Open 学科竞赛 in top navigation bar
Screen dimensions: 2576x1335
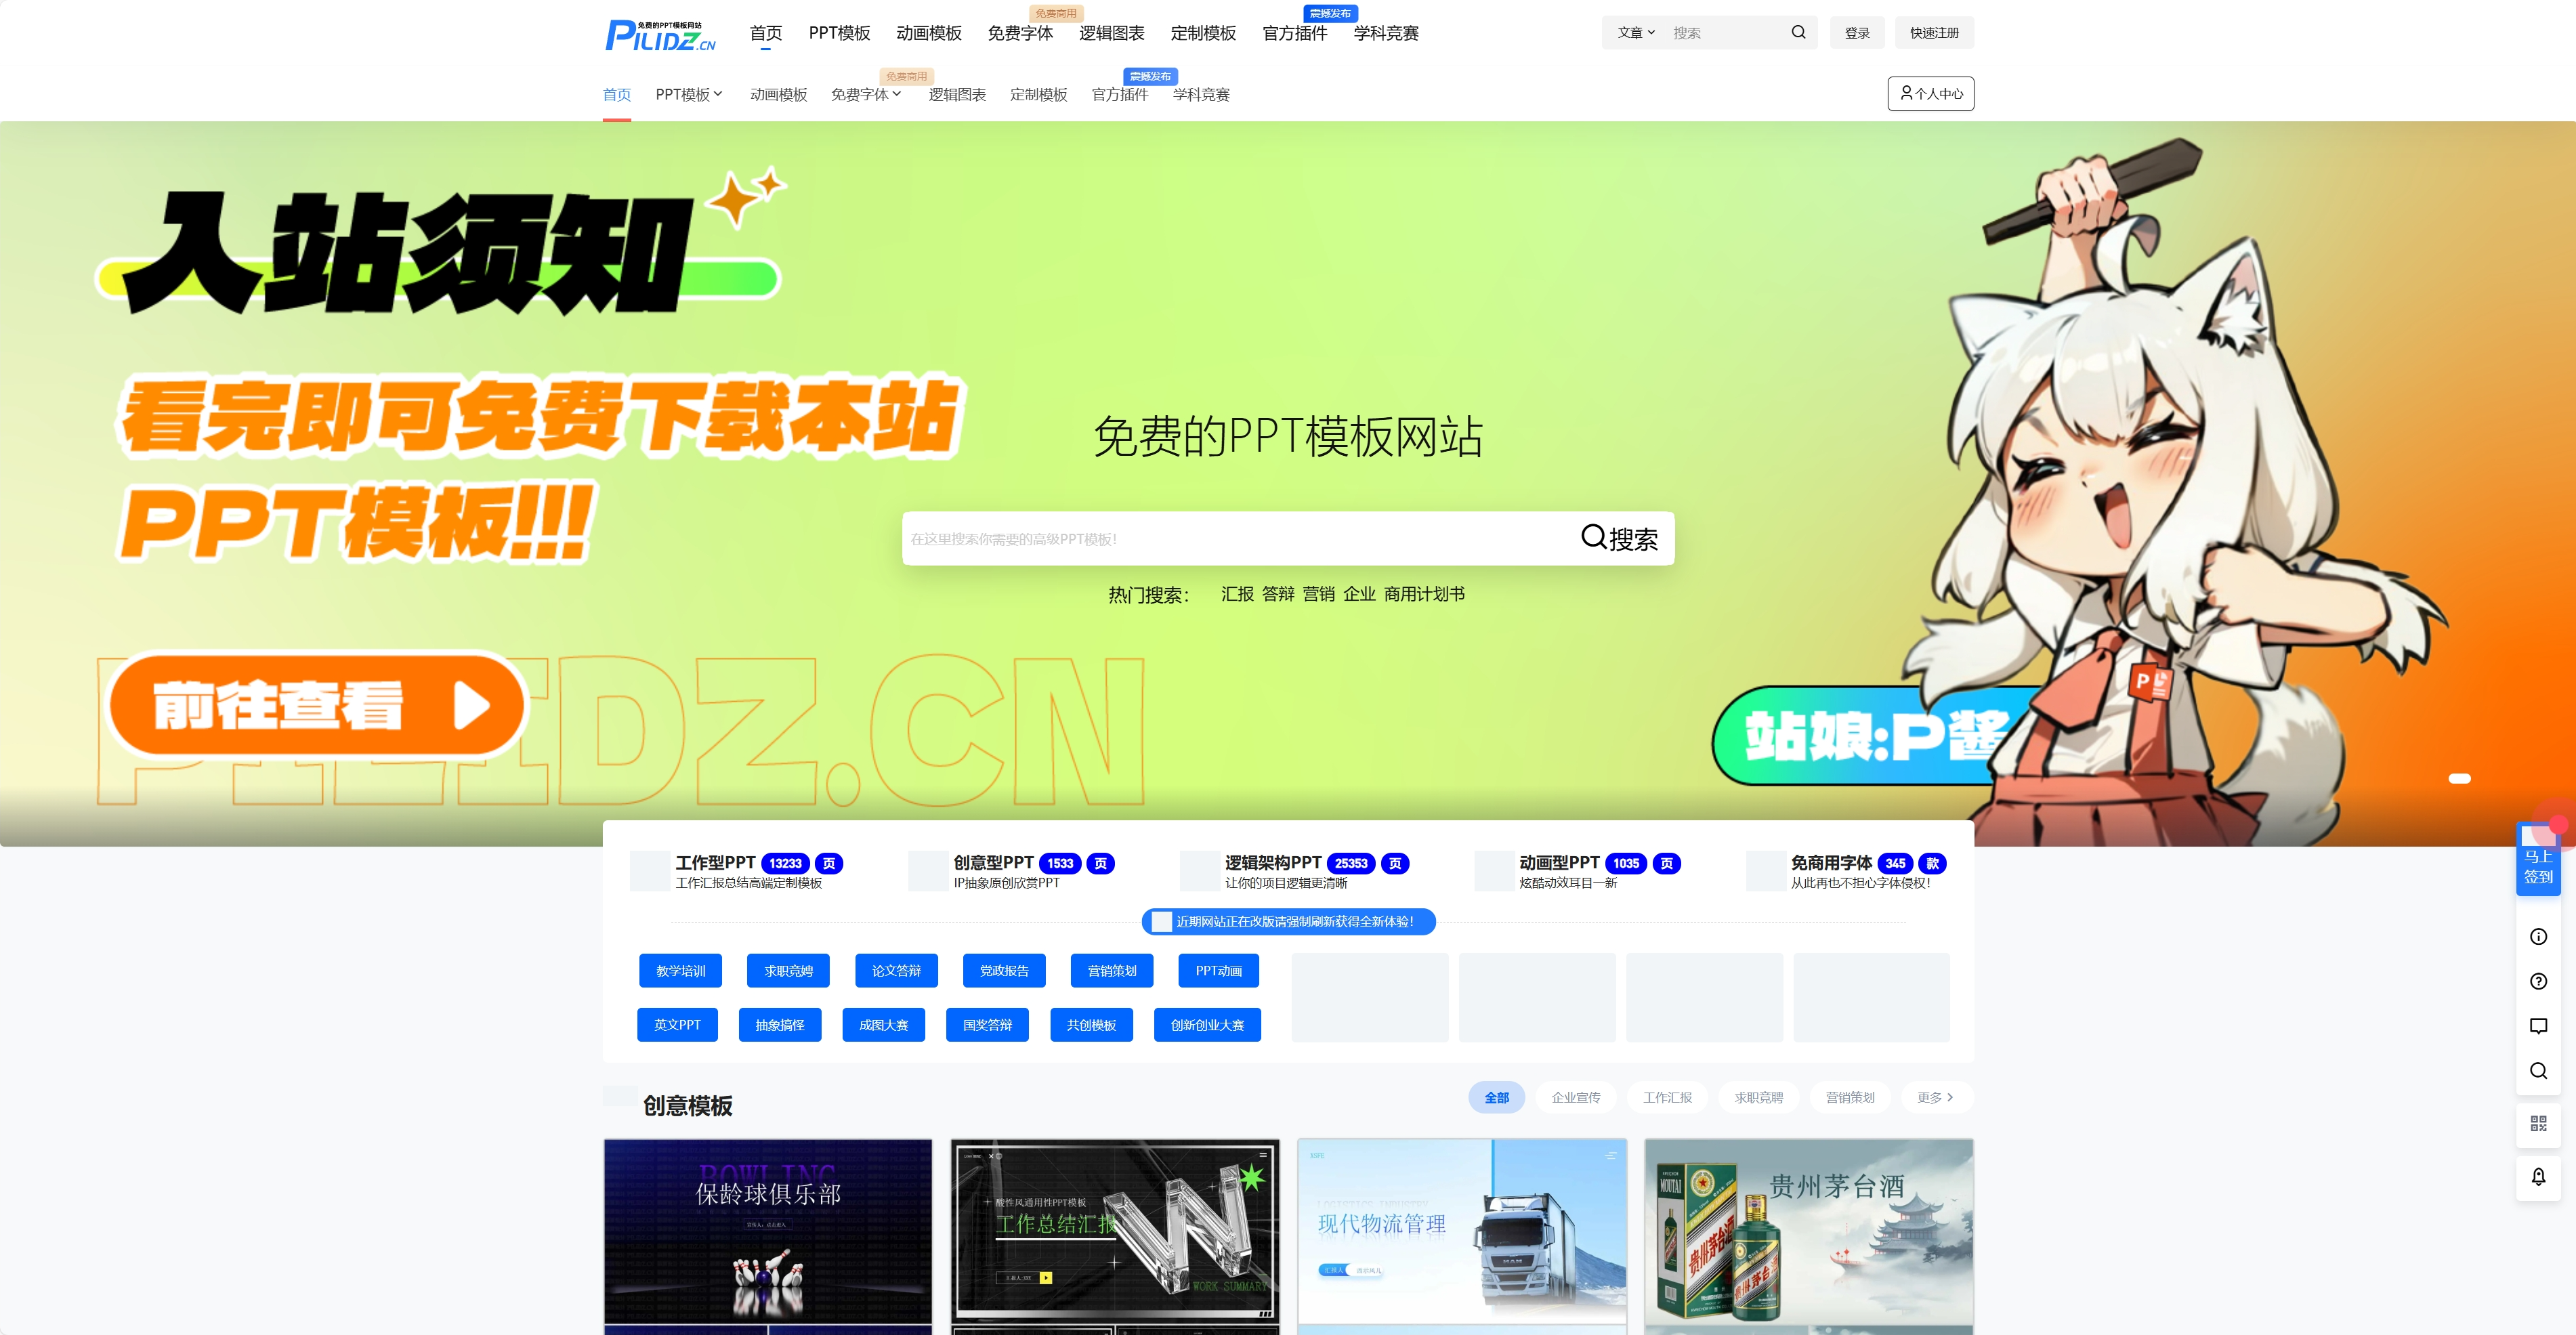tap(1386, 33)
